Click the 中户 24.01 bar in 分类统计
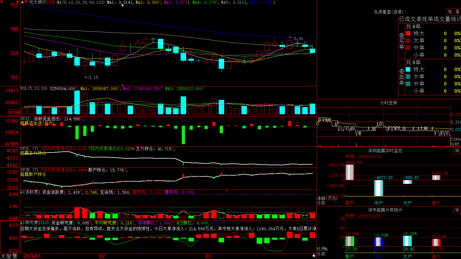Screen dimensions: 461x259 click(379, 242)
